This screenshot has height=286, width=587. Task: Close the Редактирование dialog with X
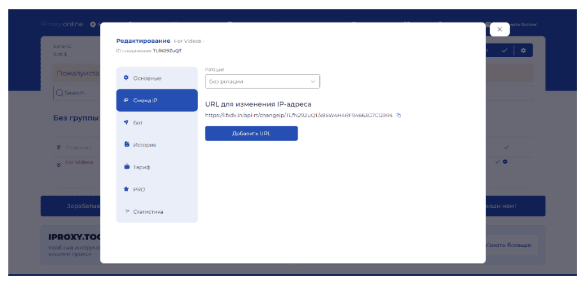click(499, 29)
